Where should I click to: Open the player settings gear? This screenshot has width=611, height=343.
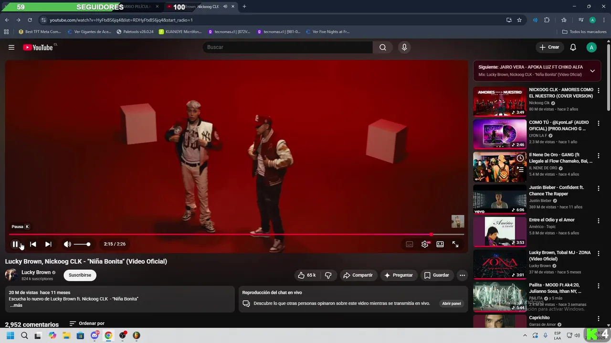click(x=425, y=244)
